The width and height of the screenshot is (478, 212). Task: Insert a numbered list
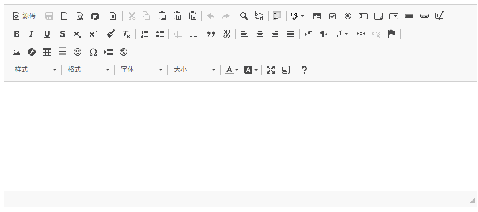pyautogui.click(x=144, y=34)
